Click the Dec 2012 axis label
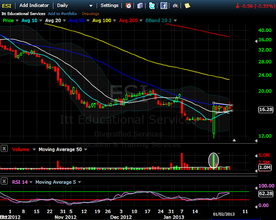 click(121, 217)
